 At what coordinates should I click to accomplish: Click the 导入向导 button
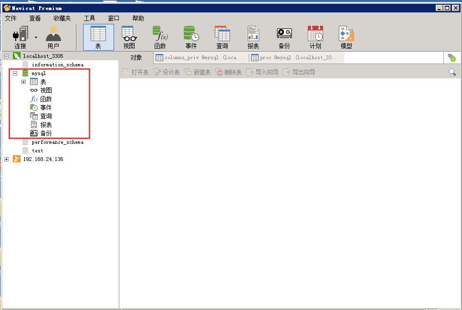262,72
